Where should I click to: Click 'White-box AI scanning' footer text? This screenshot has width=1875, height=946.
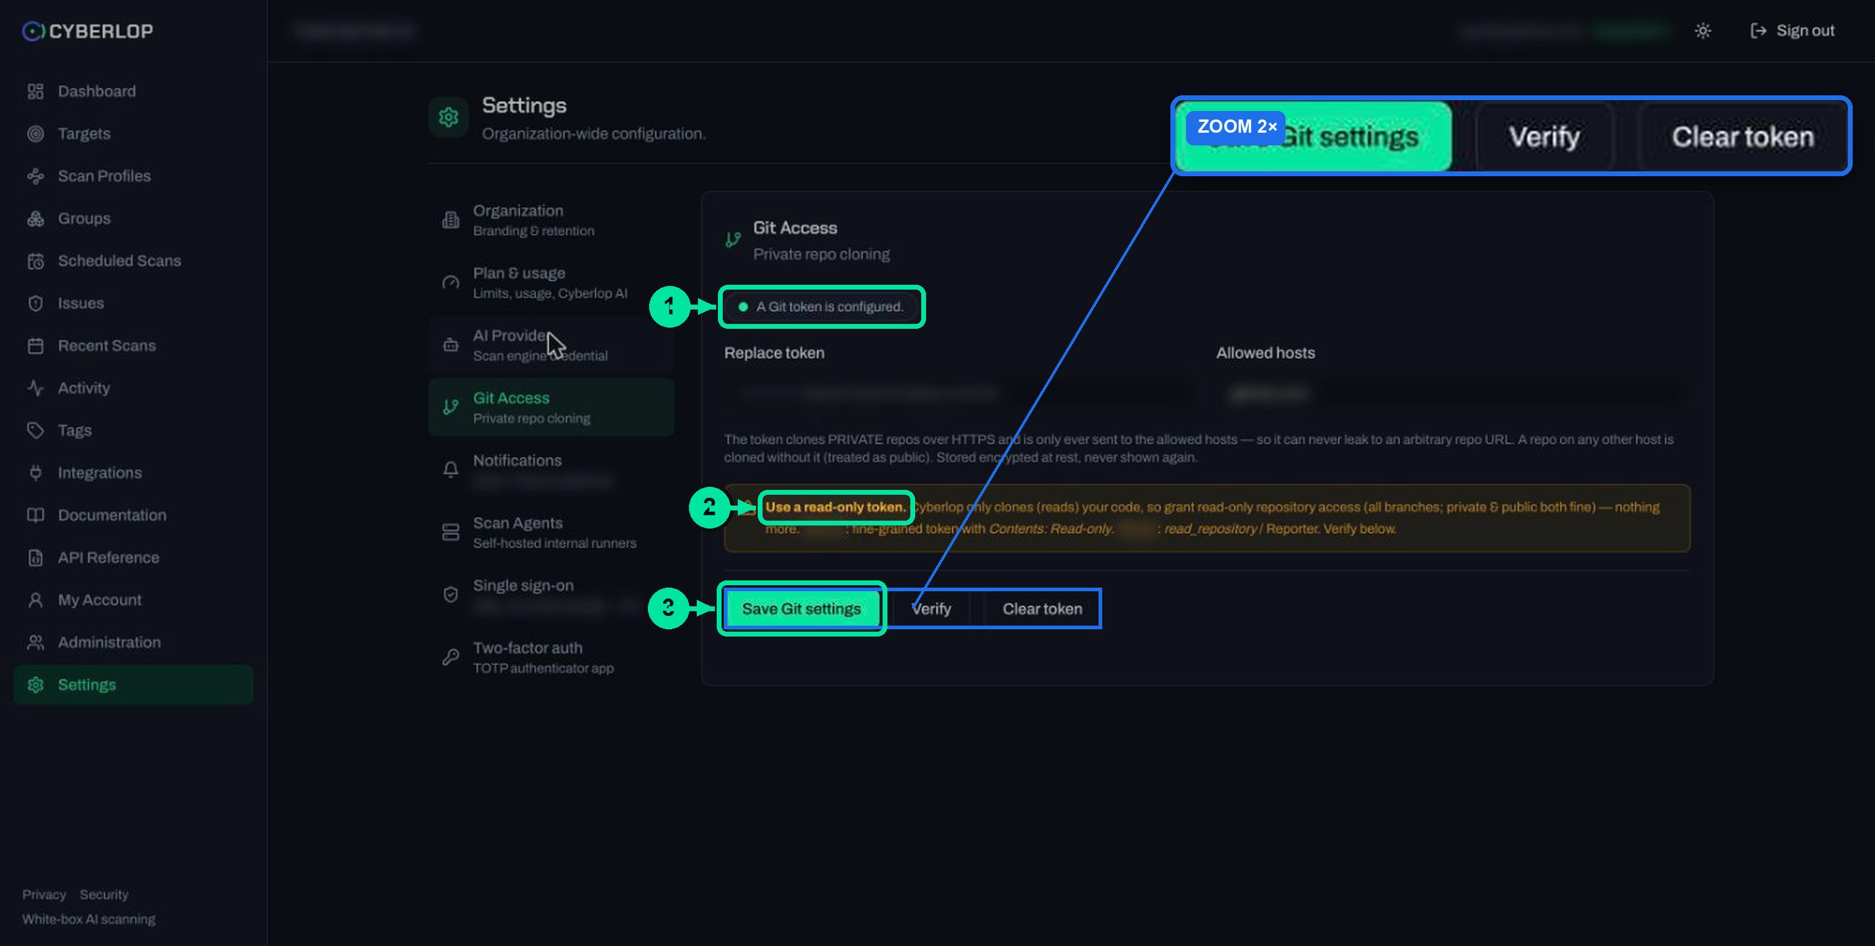88,919
